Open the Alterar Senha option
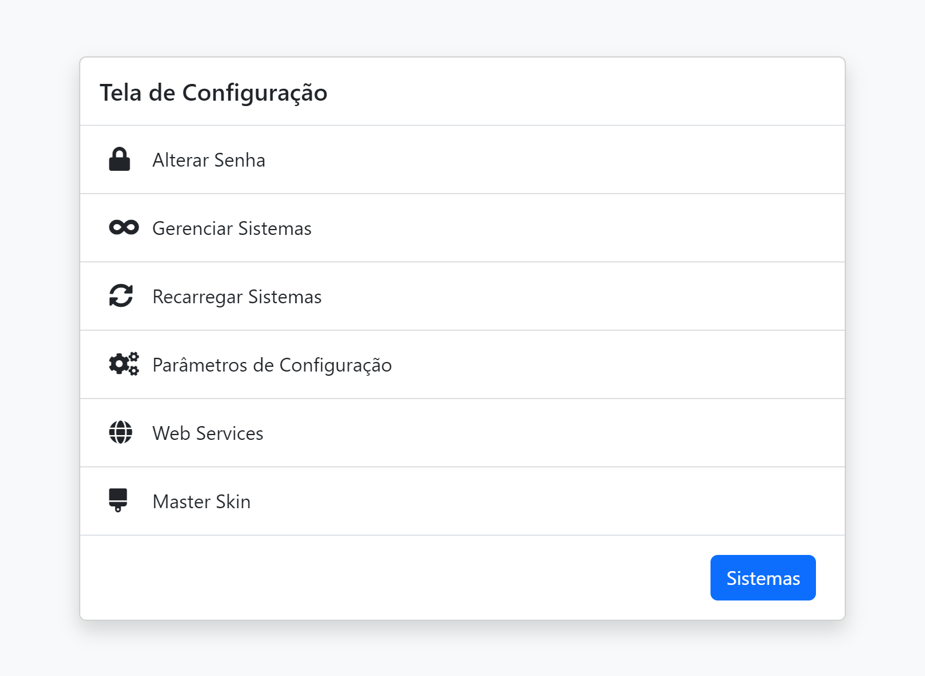Screen dimensions: 925x676 click(208, 160)
